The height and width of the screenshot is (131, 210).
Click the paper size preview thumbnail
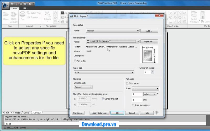point(149,54)
